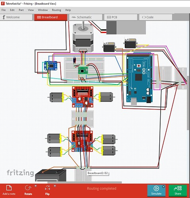Open the Code tab
The height and width of the screenshot is (198, 190).
click(x=155, y=17)
